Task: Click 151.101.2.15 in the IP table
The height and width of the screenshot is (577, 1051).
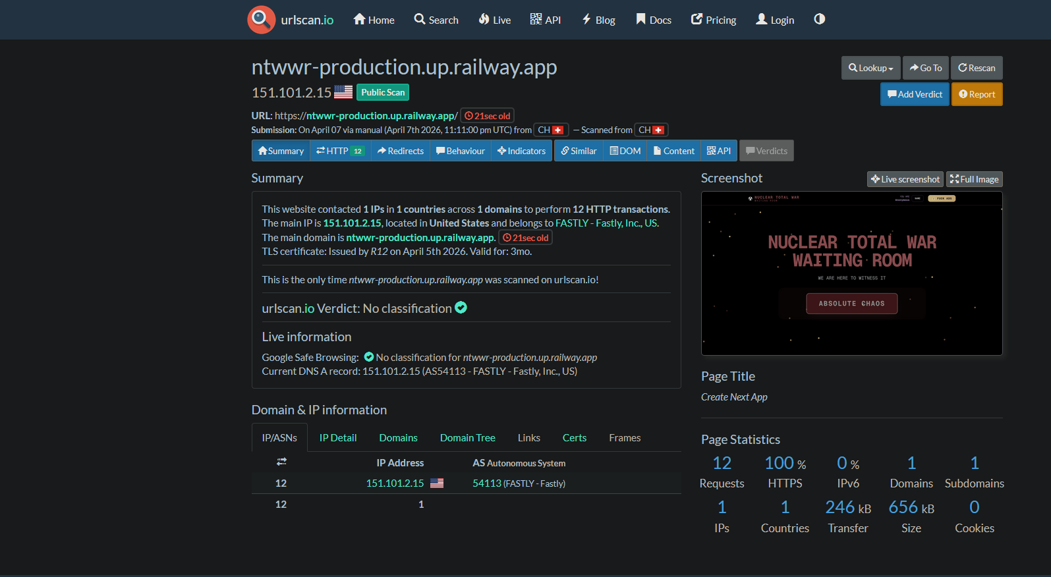Action: pos(395,483)
